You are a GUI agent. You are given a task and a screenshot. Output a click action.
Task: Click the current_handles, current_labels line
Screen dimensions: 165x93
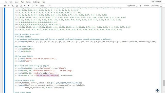48,83
